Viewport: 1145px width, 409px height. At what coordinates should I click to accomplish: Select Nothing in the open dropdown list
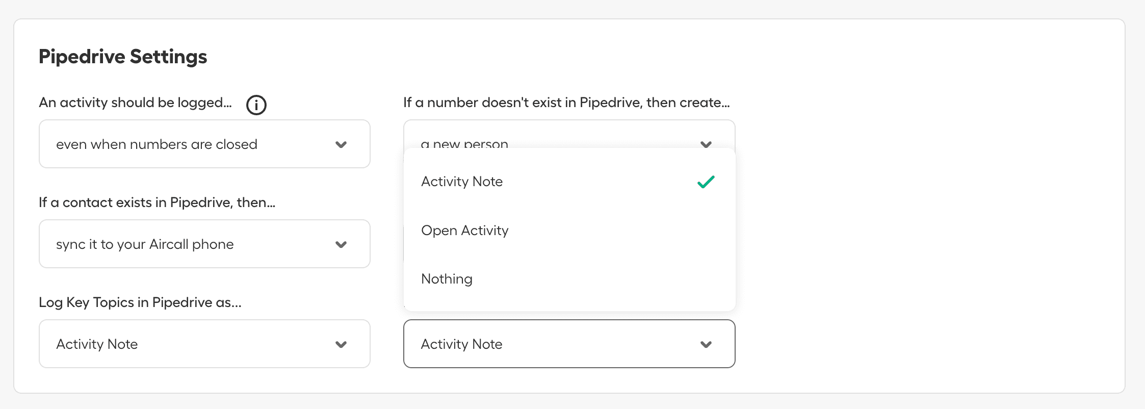tap(446, 278)
